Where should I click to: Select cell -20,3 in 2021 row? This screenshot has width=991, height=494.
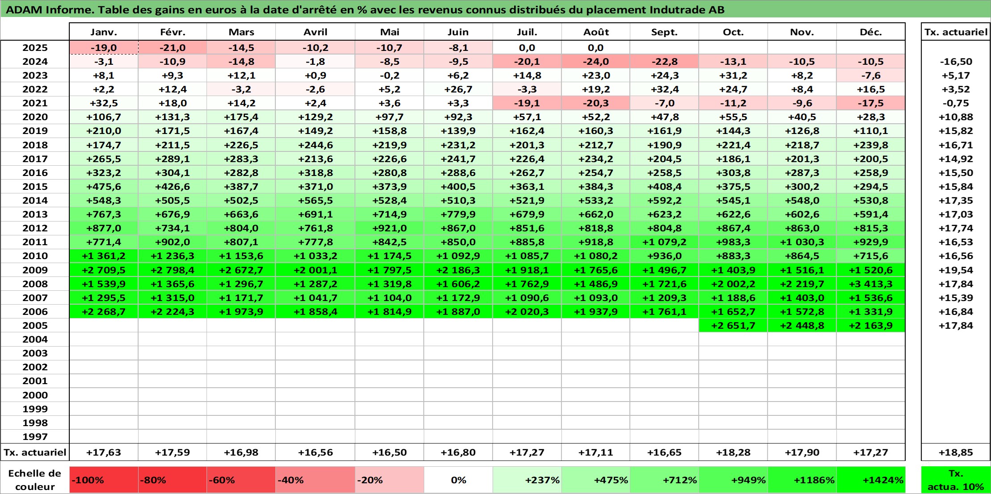596,103
